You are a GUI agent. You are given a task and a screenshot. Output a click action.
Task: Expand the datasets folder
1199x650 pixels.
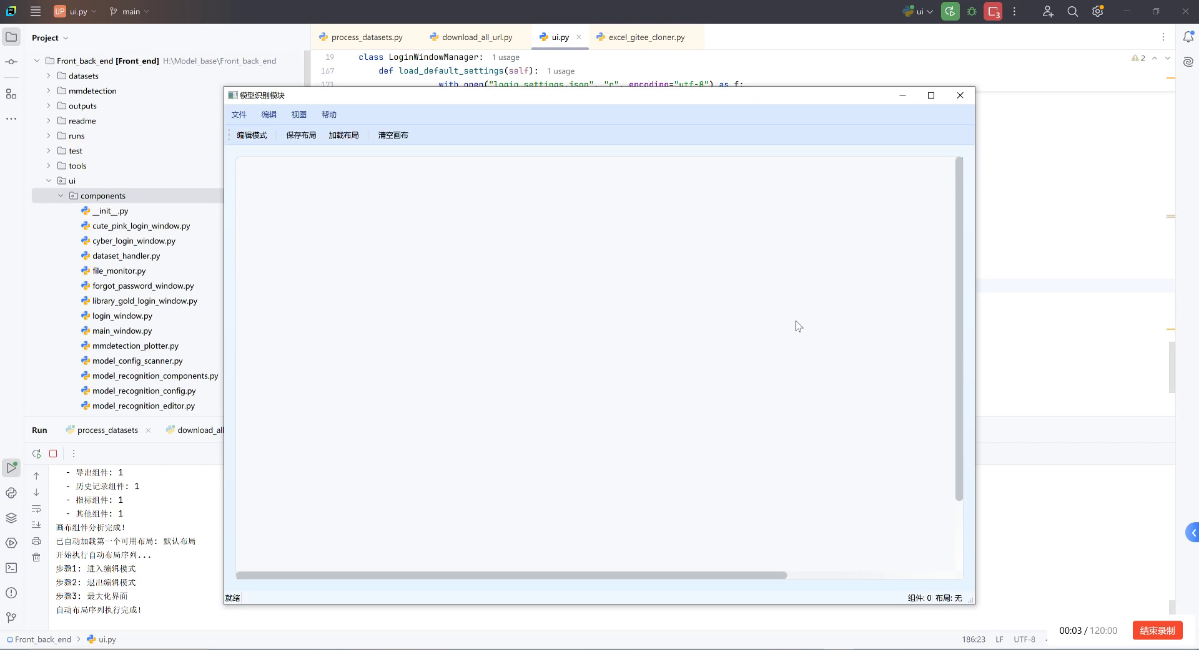49,75
